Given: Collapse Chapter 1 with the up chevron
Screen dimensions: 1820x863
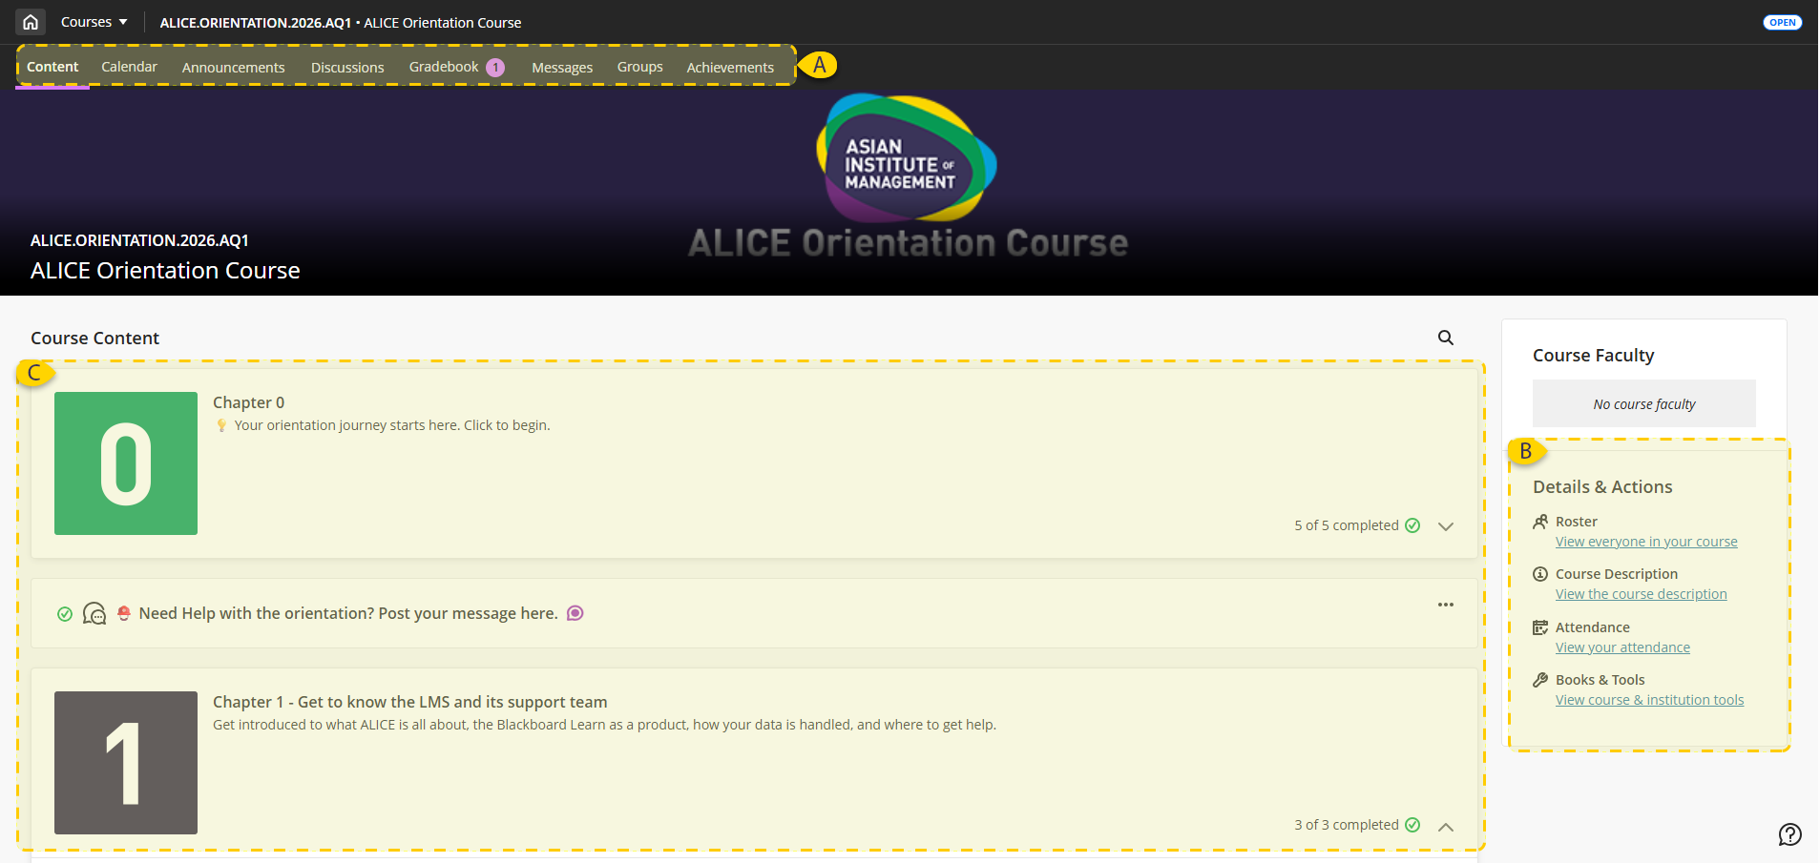Looking at the screenshot, I should (1446, 827).
